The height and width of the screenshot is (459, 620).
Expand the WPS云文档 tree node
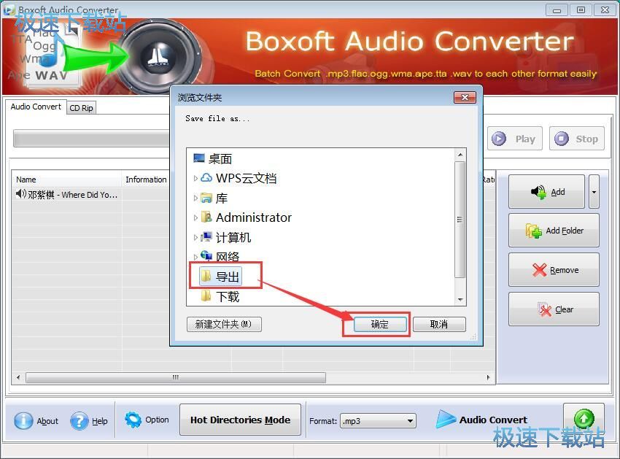(195, 179)
